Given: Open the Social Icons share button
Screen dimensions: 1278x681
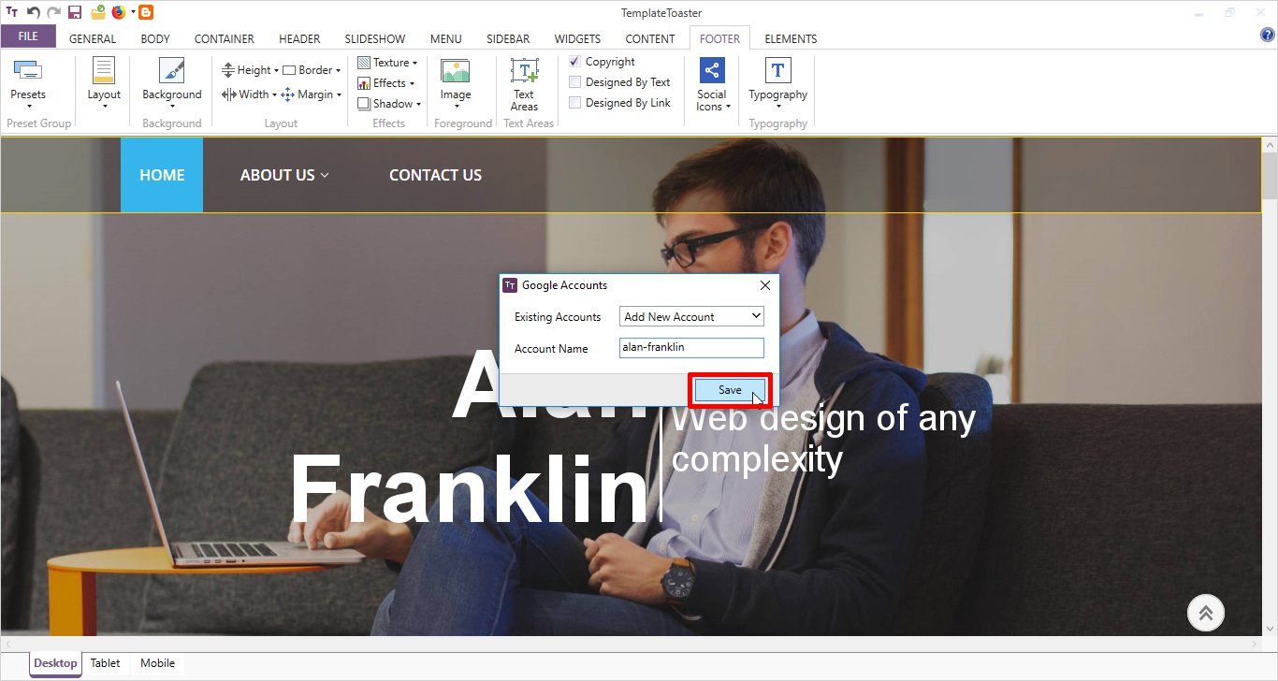Looking at the screenshot, I should 712,71.
